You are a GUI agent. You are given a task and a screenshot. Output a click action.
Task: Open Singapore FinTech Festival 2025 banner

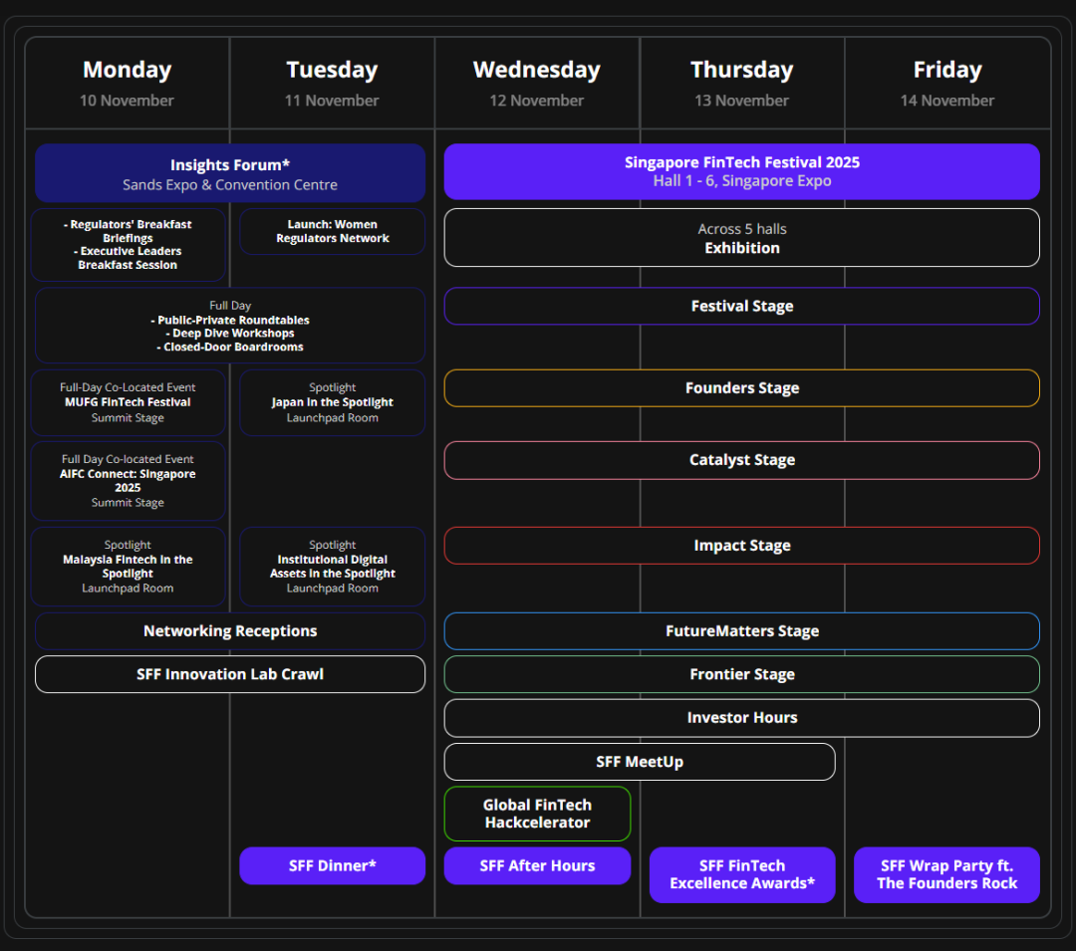click(741, 171)
